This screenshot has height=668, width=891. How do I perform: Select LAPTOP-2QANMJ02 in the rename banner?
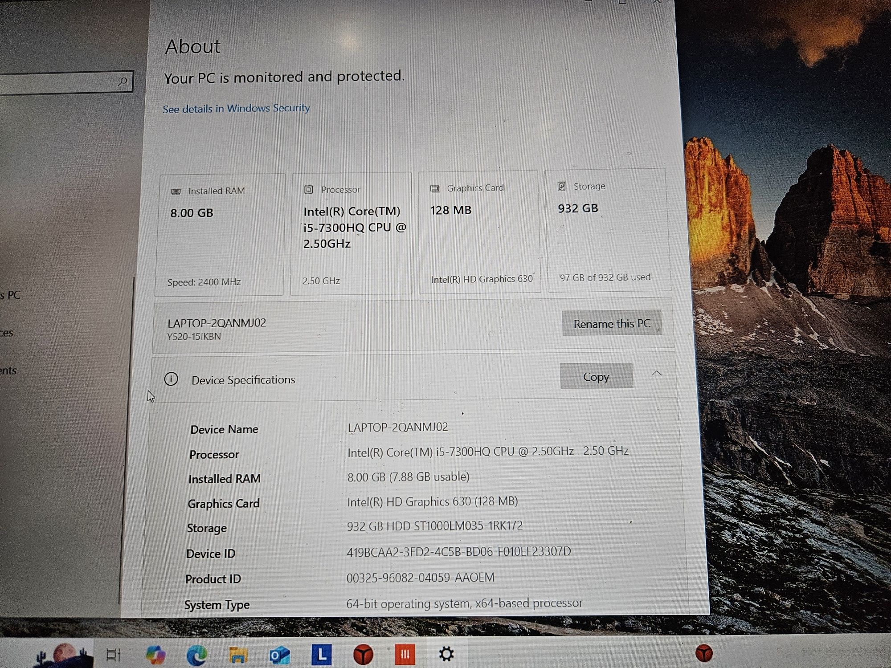click(x=217, y=323)
